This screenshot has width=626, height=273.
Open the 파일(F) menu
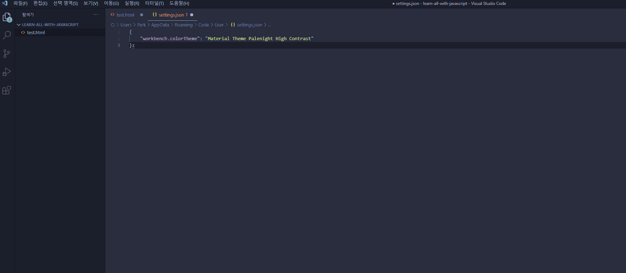pos(20,3)
